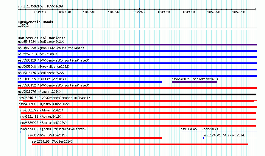Click ruler position 185000k
Screen dimensions: 265x156
tap(213, 12)
